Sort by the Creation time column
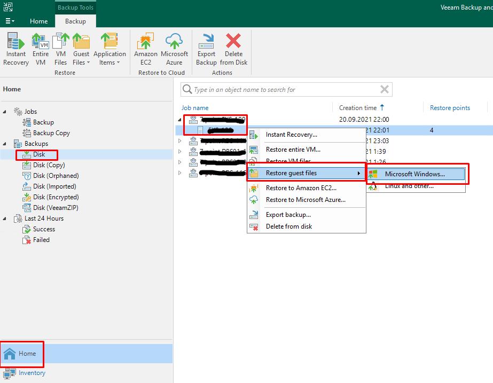The image size is (493, 383). coord(358,108)
